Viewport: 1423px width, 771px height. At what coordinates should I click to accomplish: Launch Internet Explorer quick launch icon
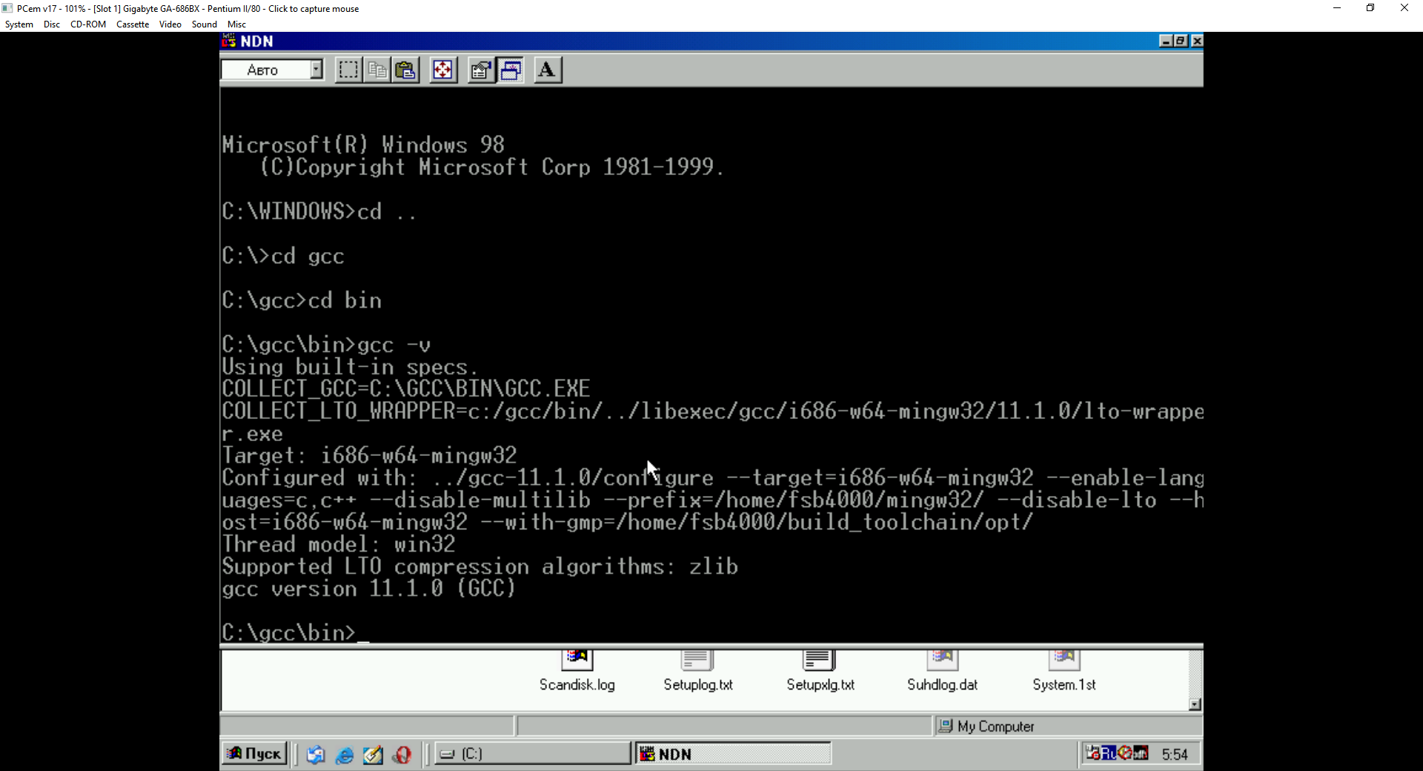[x=345, y=755]
